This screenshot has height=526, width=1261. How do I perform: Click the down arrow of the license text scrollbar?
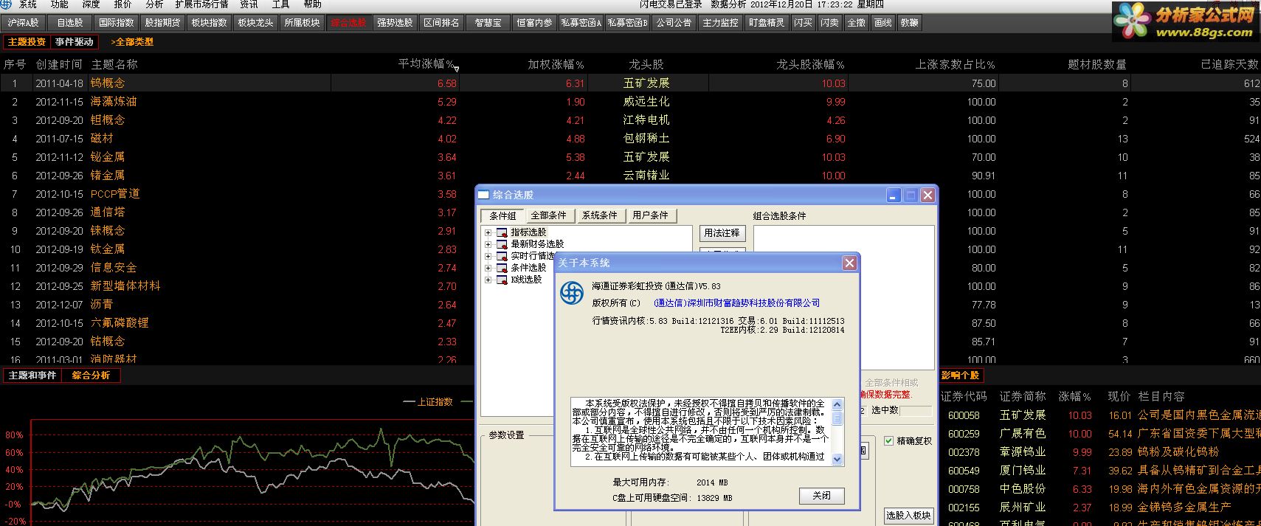pos(837,459)
